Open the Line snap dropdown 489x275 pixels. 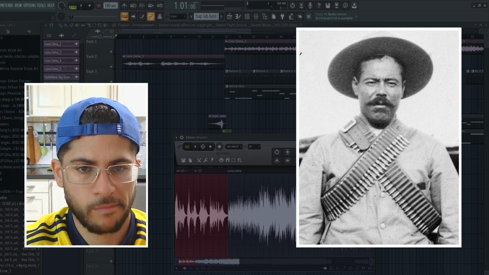[x=178, y=16]
